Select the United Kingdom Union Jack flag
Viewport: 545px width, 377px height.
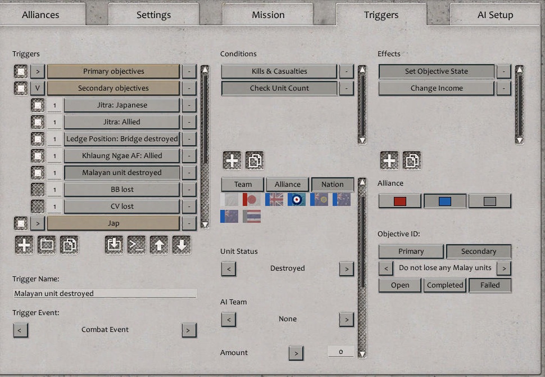(274, 199)
